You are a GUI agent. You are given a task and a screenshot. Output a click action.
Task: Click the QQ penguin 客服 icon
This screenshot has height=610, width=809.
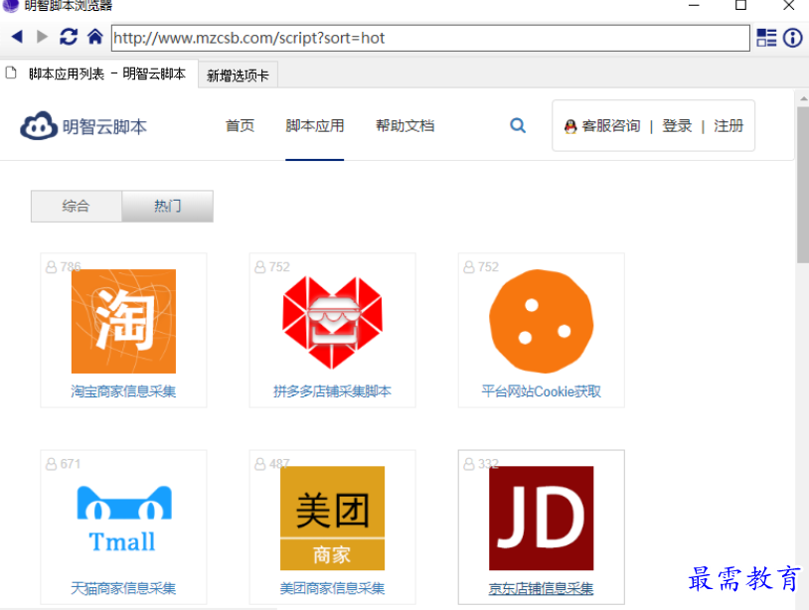tap(570, 126)
